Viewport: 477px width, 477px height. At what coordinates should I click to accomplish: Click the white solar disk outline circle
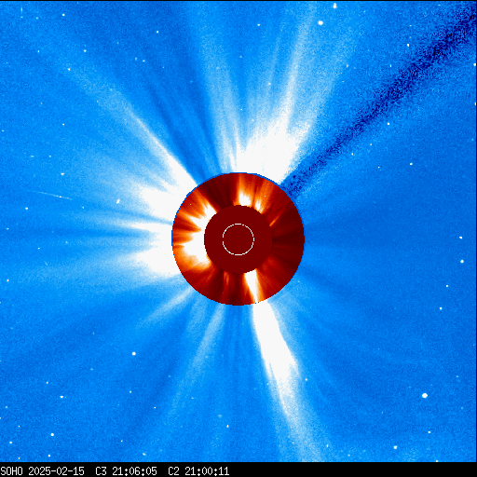(238, 239)
